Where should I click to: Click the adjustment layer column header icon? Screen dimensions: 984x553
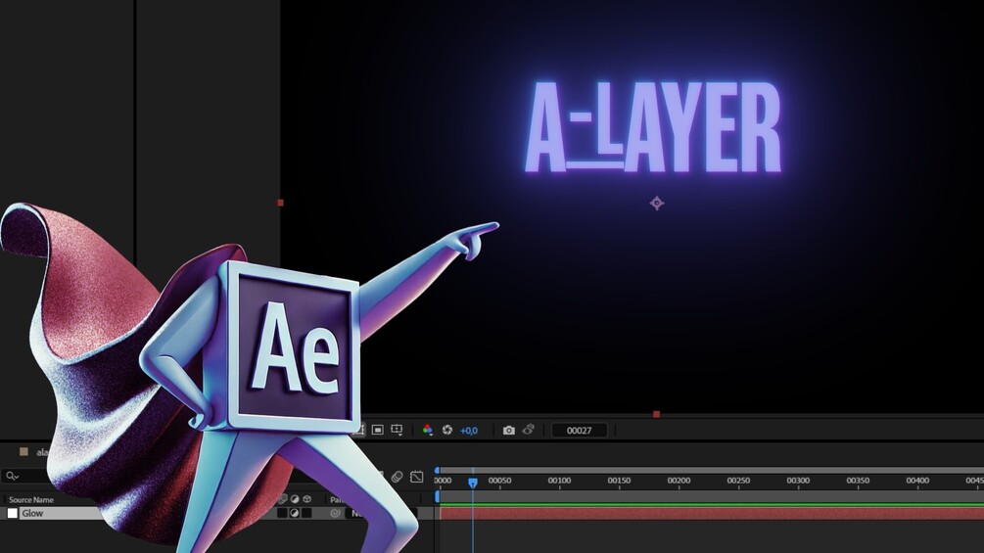click(295, 499)
